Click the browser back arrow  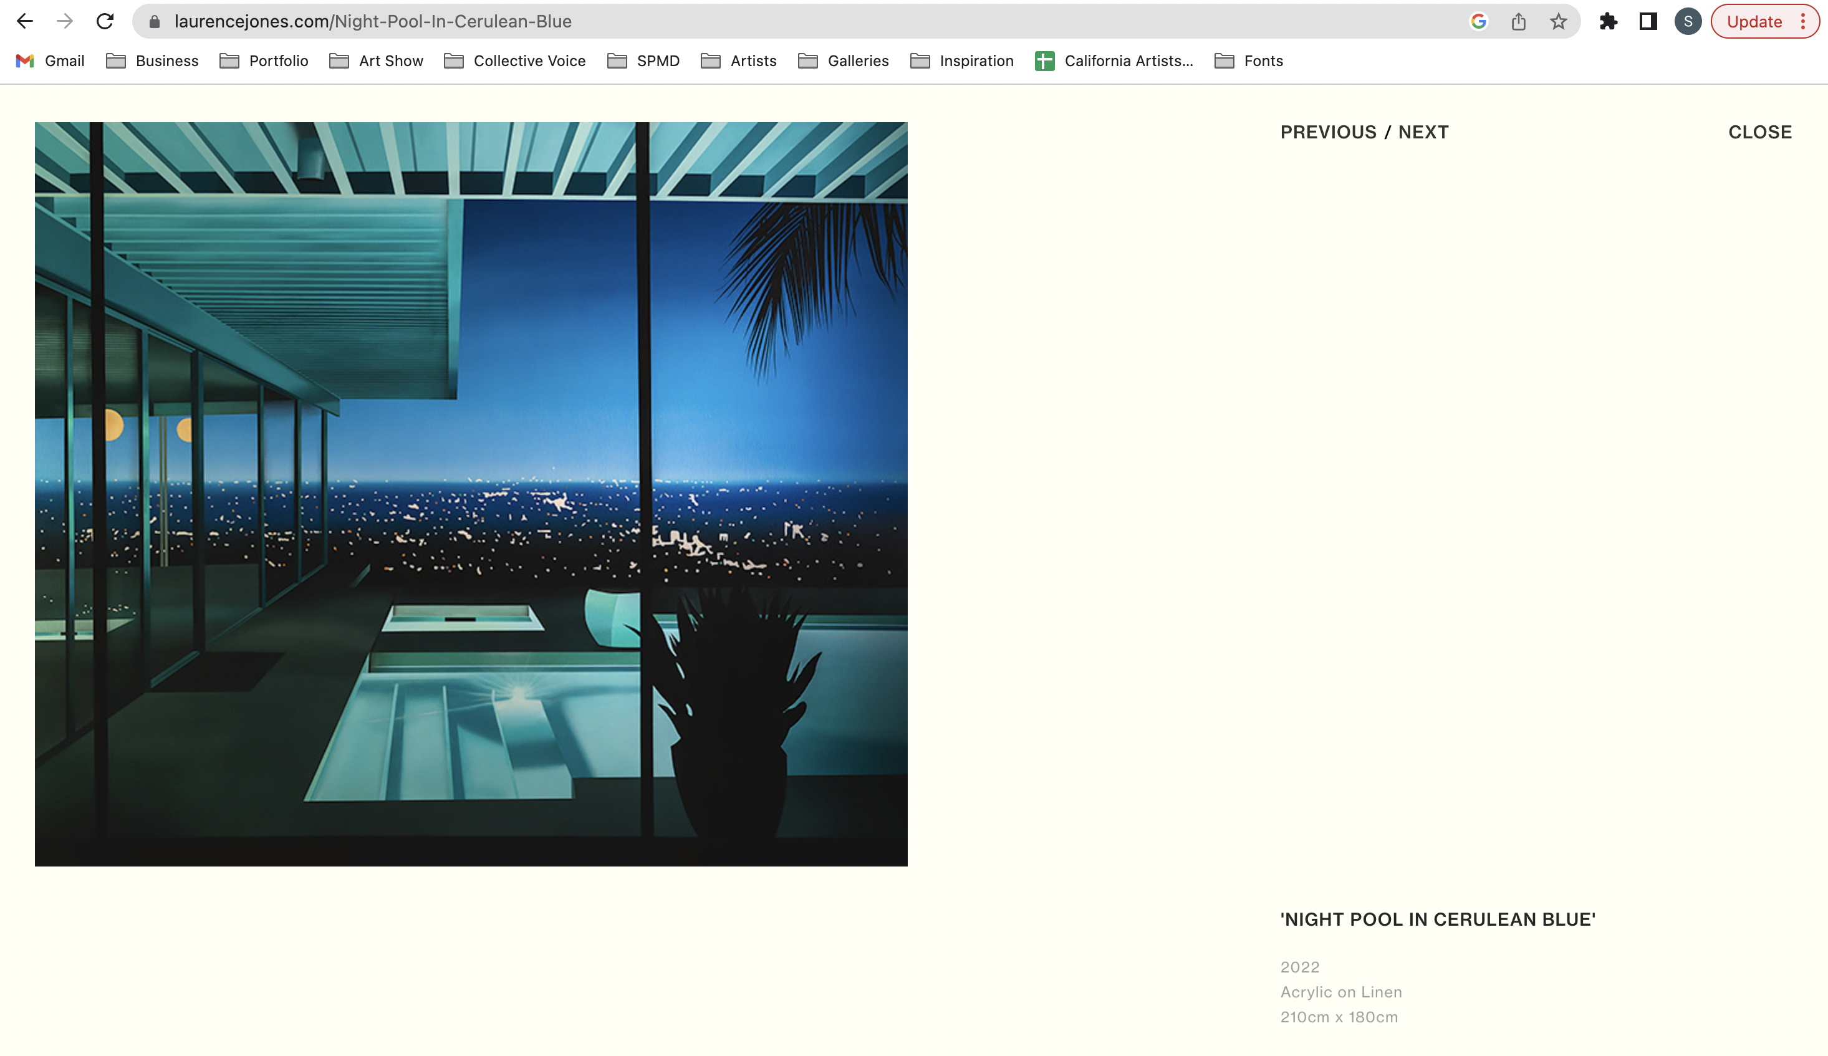click(25, 21)
